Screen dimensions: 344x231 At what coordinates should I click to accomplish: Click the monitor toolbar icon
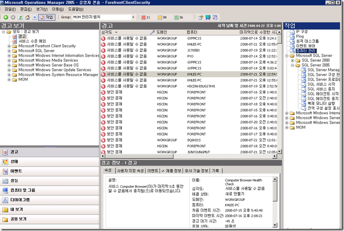208,17
